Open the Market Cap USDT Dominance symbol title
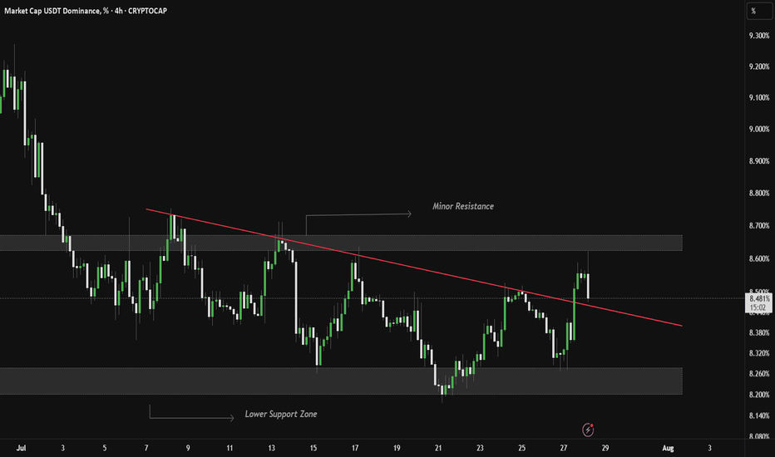The height and width of the screenshot is (457, 775). pos(86,10)
